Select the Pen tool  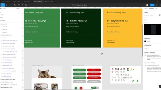(15, 5)
